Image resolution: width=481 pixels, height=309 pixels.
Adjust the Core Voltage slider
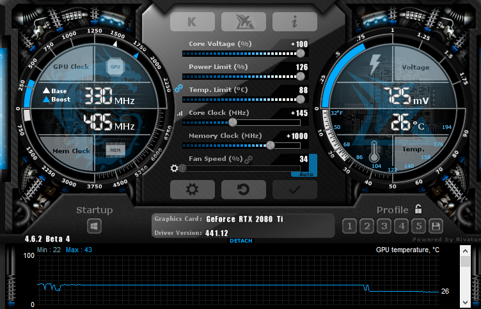tap(241, 54)
